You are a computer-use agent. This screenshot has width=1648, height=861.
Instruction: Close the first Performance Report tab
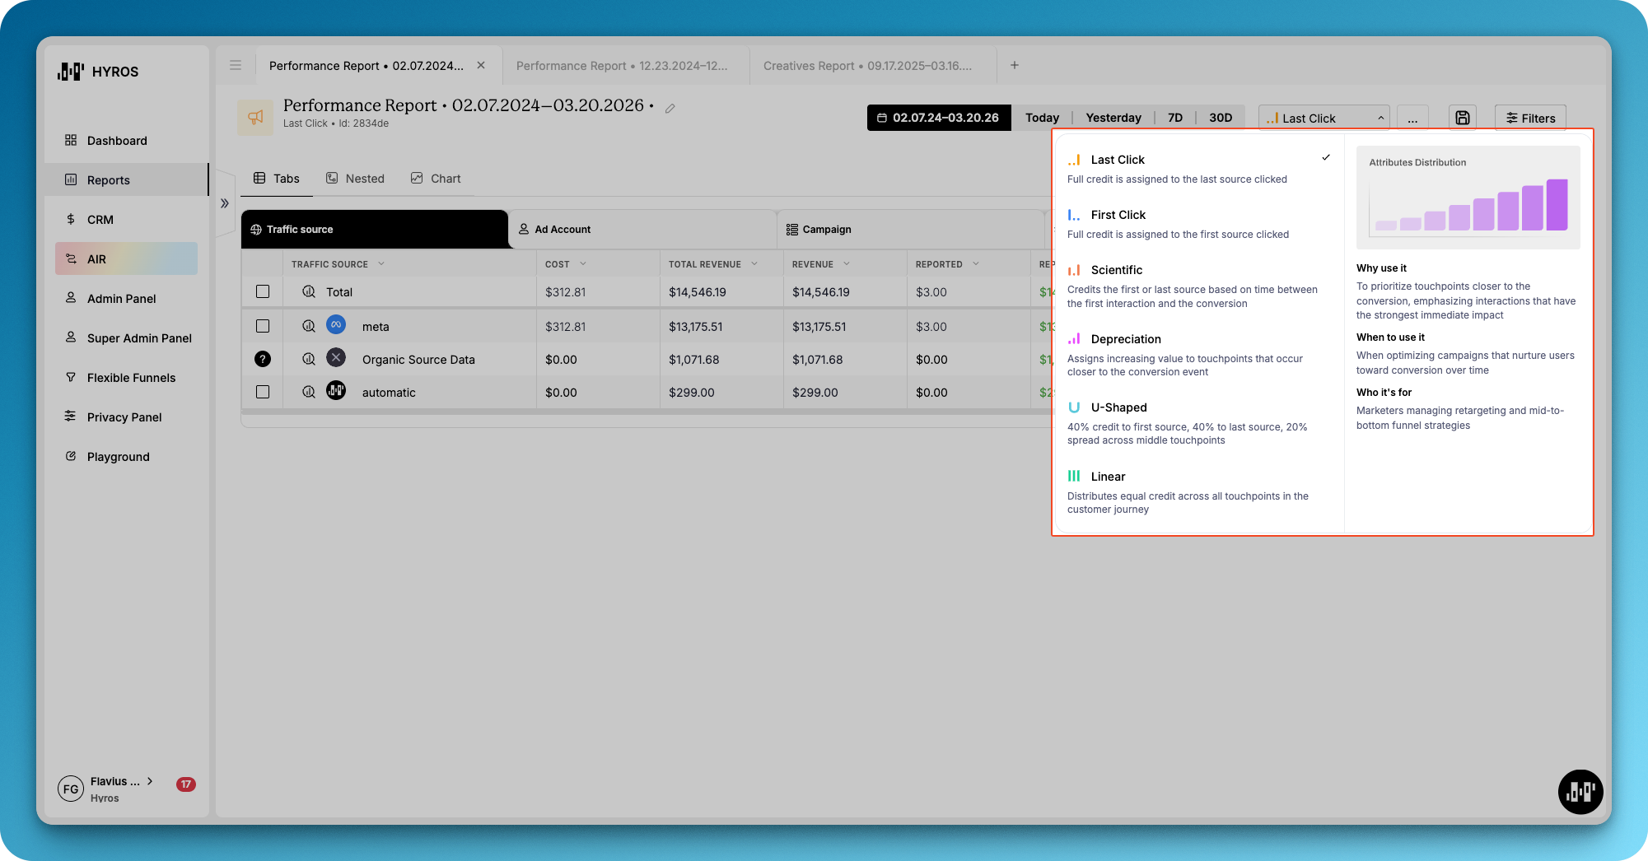[x=481, y=65]
